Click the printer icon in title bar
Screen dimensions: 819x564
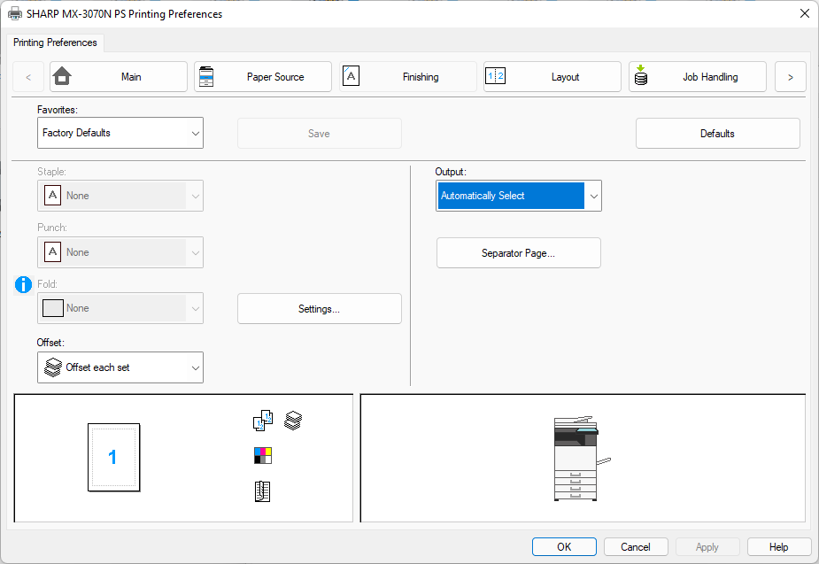(x=15, y=14)
